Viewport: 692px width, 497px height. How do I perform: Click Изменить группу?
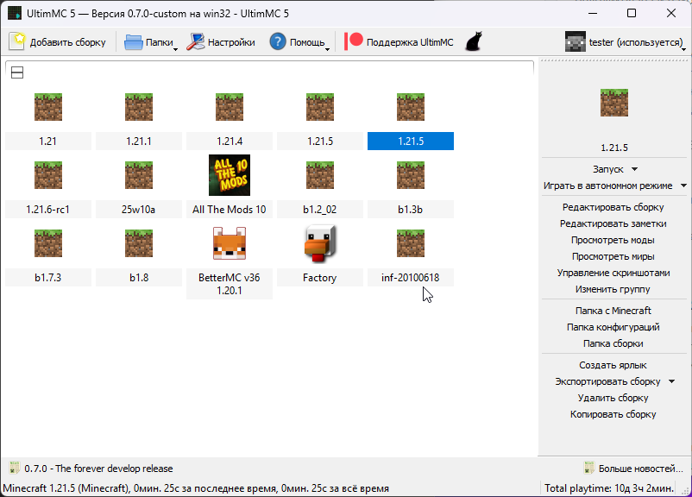613,289
